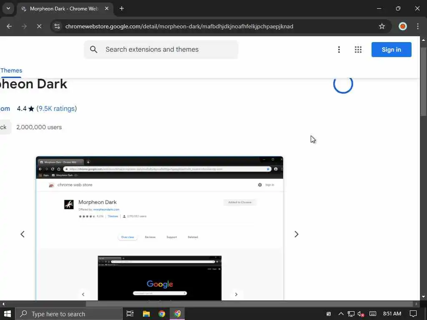The image size is (427, 320).
Task: Open Web Store more options menu
Action: tap(339, 50)
